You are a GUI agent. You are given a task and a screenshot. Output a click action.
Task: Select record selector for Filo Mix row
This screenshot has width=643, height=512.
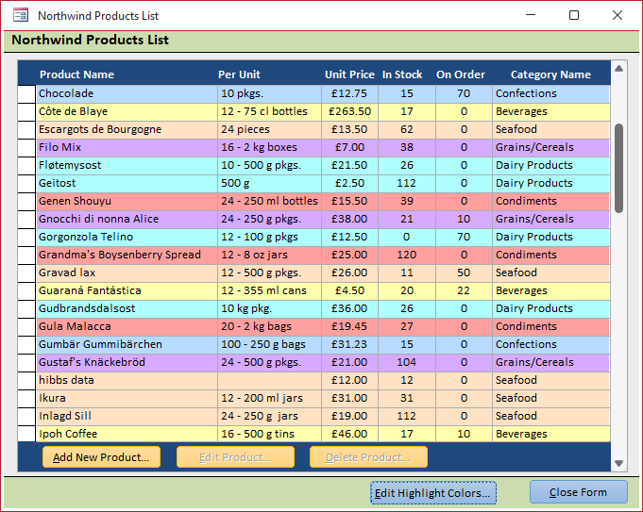26,147
